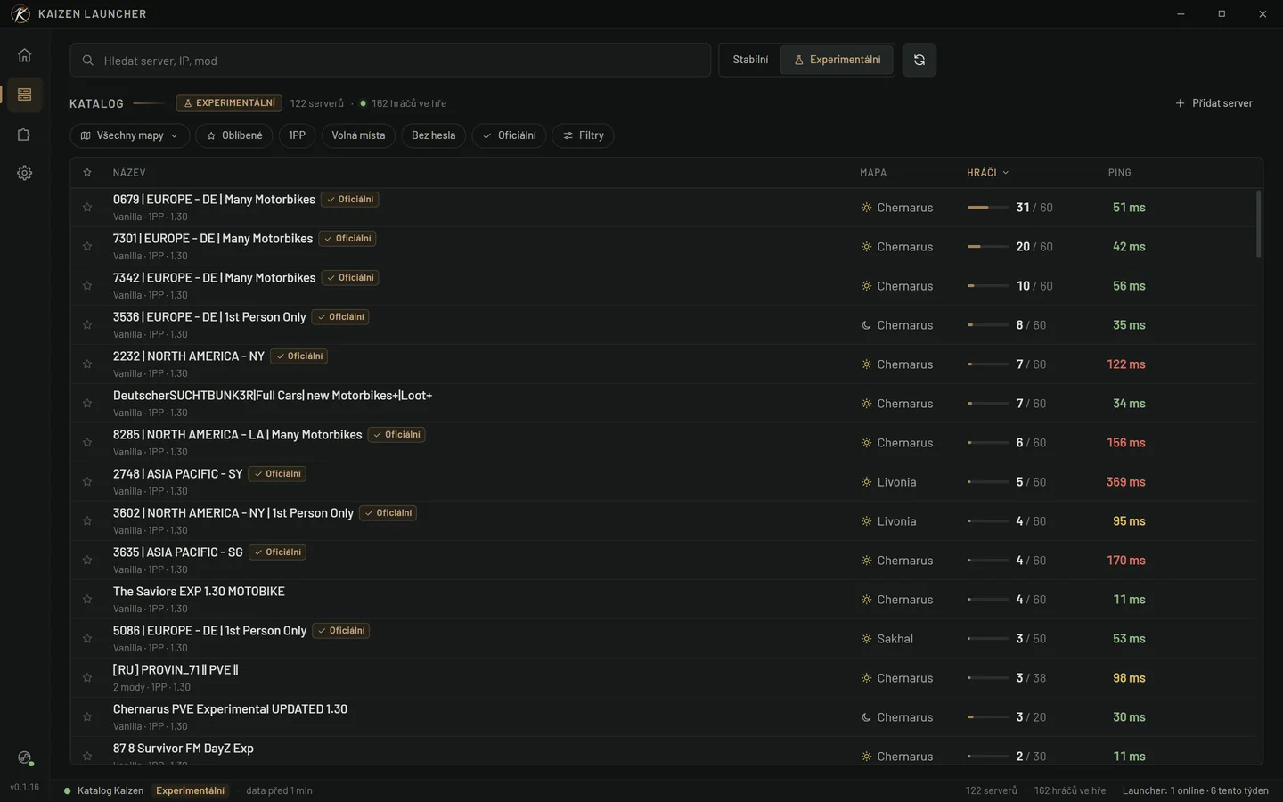This screenshot has height=802, width=1283.
Task: Open the home icon in sidebar
Action: pos(24,55)
